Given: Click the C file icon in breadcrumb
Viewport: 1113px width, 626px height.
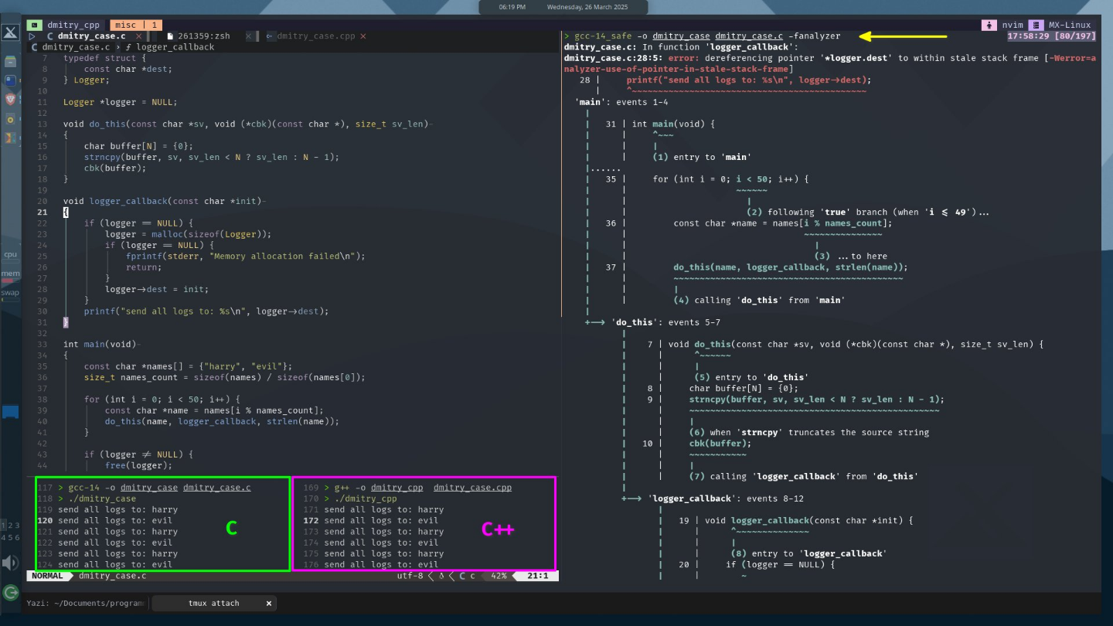Looking at the screenshot, I should pyautogui.click(x=35, y=47).
